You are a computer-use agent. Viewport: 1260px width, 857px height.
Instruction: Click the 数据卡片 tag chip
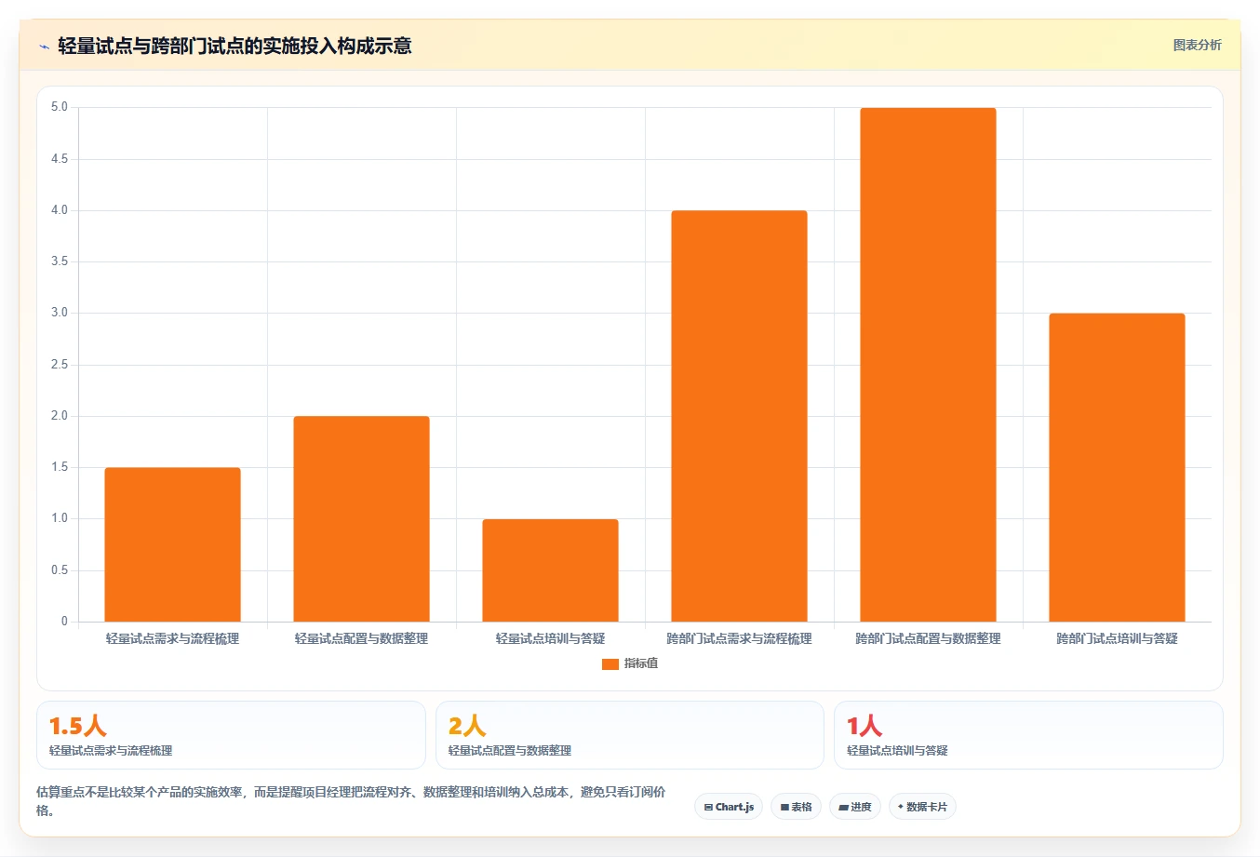pos(922,807)
